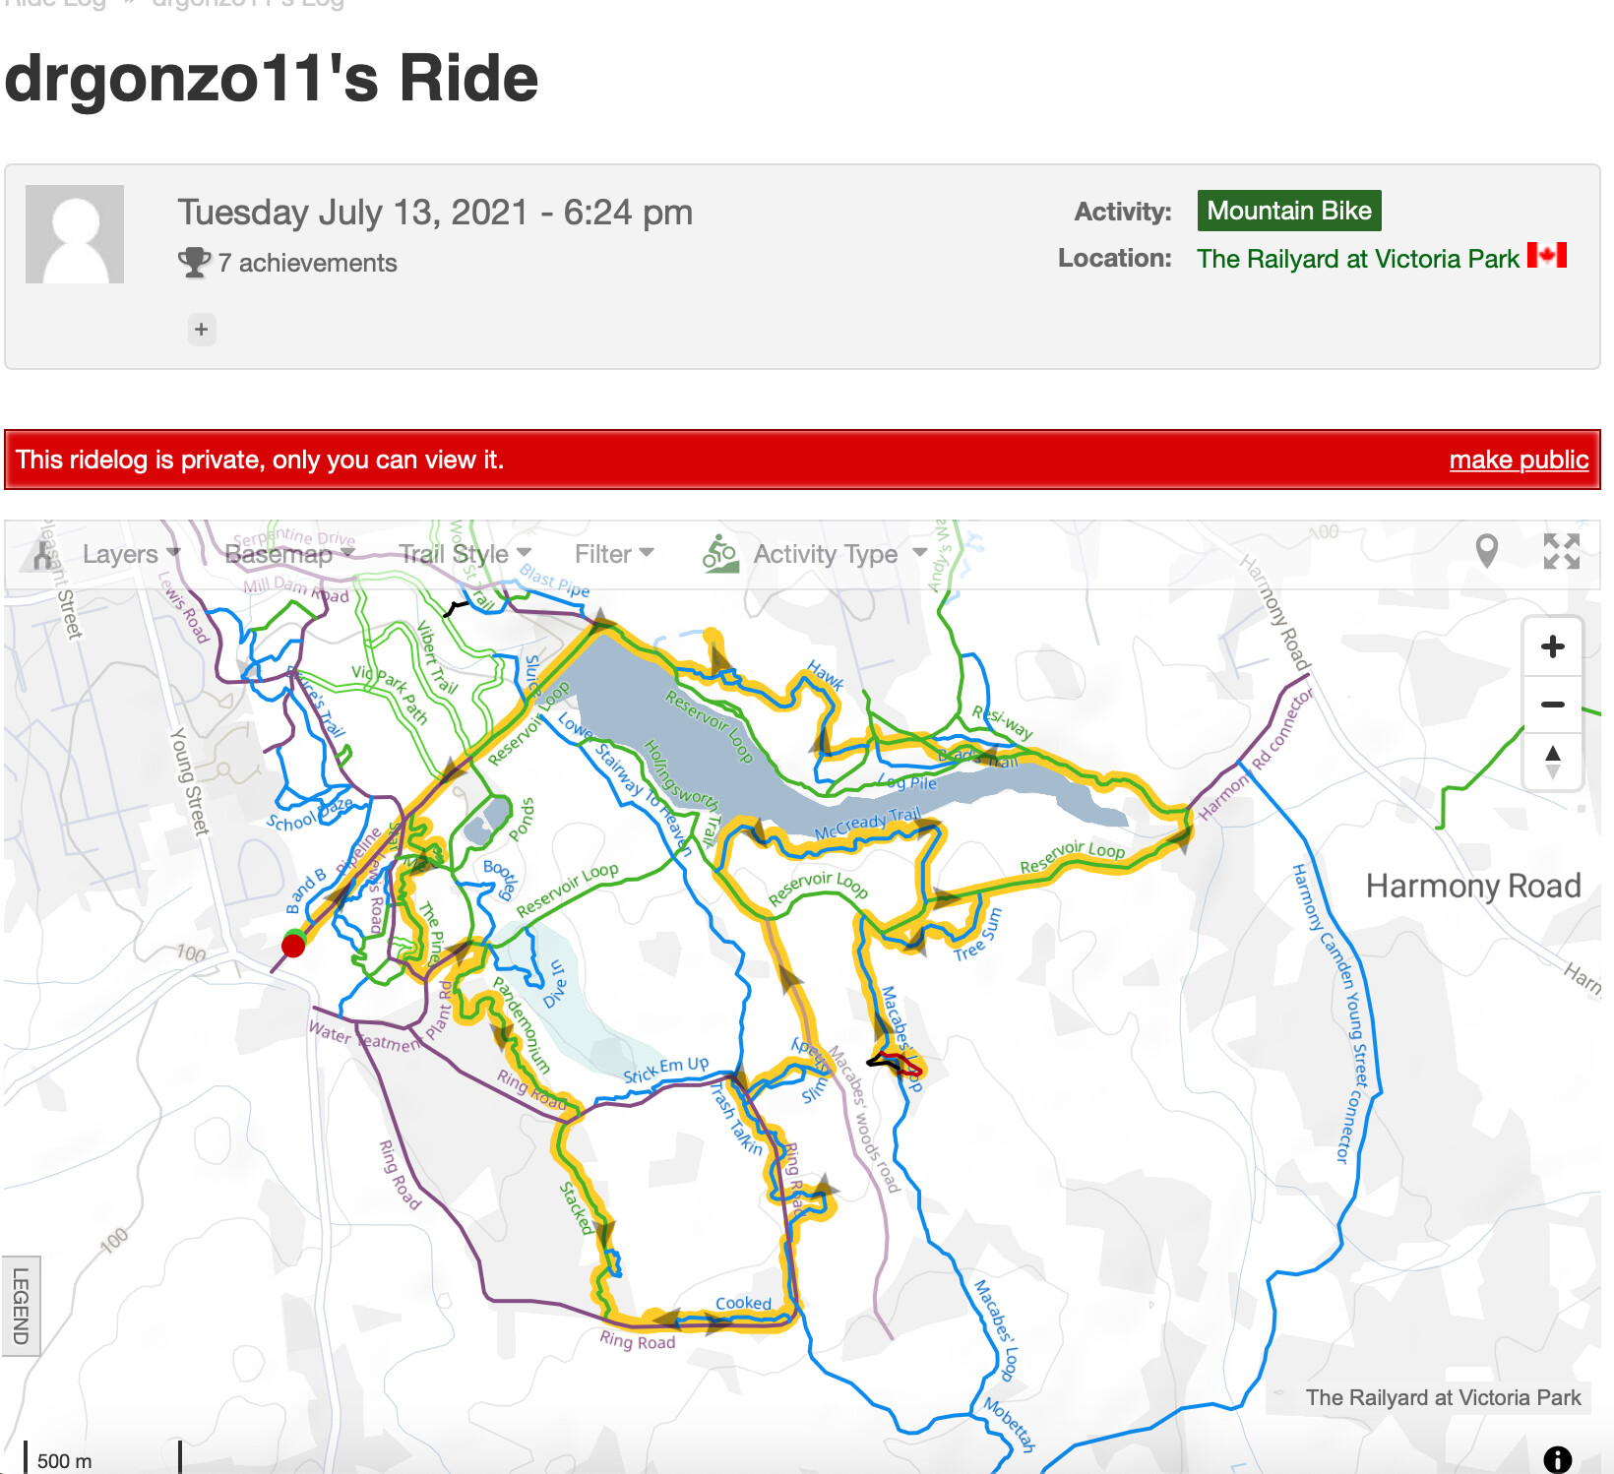Enter fullscreen map view
Image resolution: width=1614 pixels, height=1474 pixels.
pos(1561,551)
